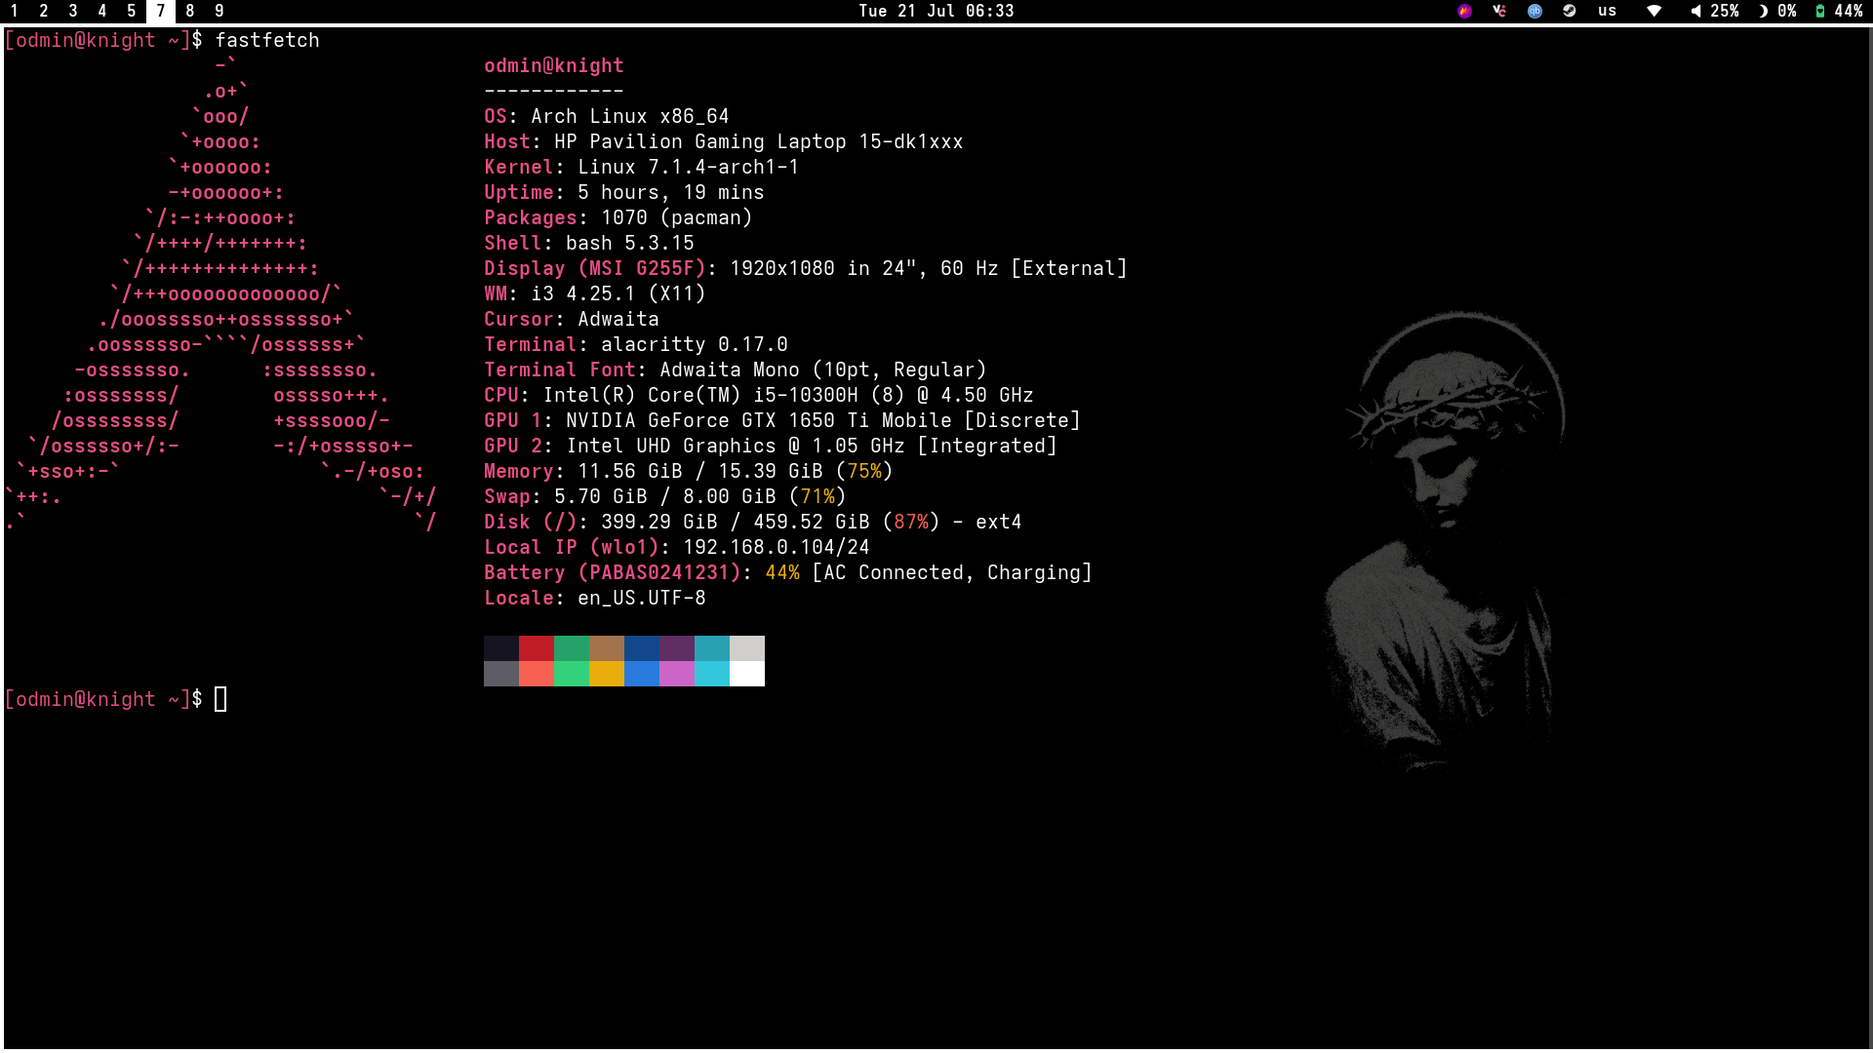Click the Local IP (wlo1) line

677,547
